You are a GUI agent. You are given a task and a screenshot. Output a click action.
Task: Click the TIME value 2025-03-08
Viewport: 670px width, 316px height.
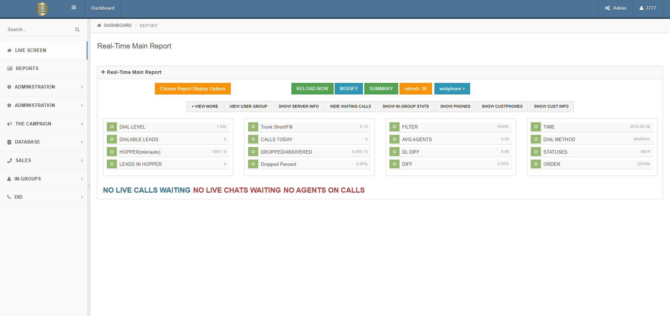coord(640,127)
